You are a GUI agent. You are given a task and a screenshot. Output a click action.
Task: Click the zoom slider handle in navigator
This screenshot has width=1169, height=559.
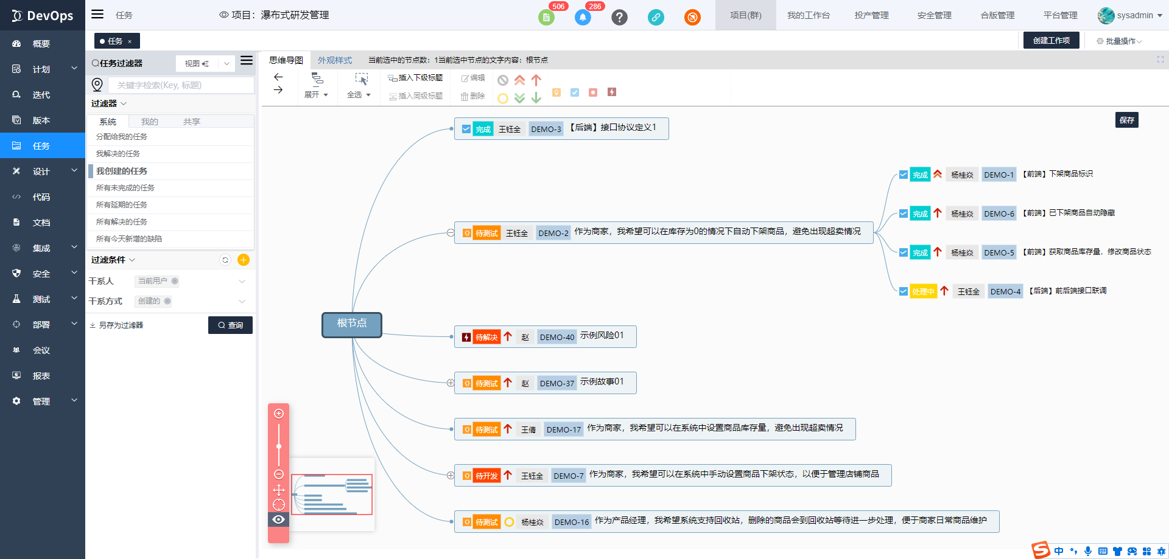(279, 446)
